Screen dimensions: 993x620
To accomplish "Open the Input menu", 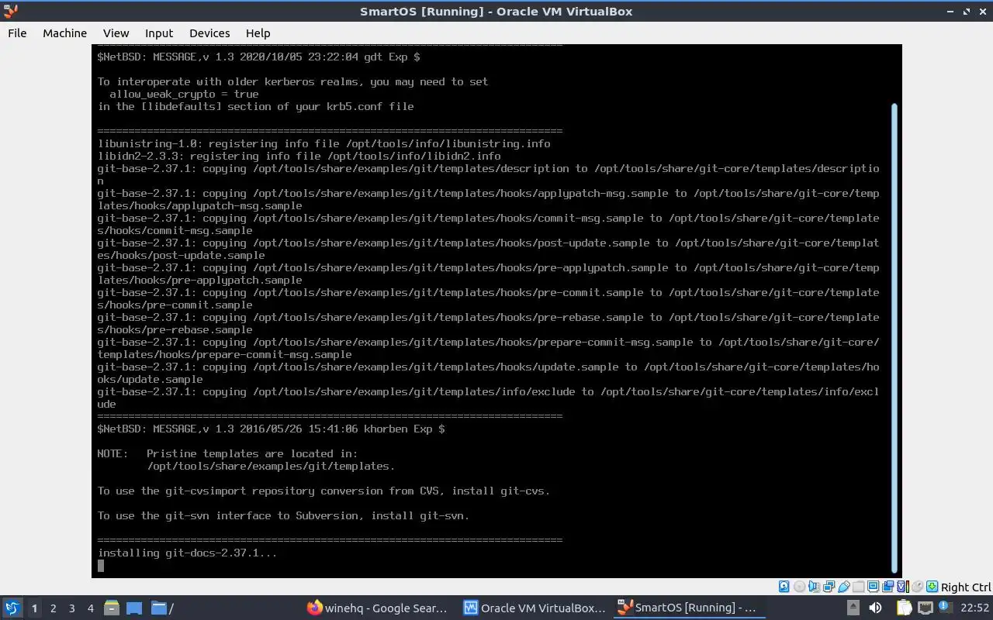I will pyautogui.click(x=159, y=33).
